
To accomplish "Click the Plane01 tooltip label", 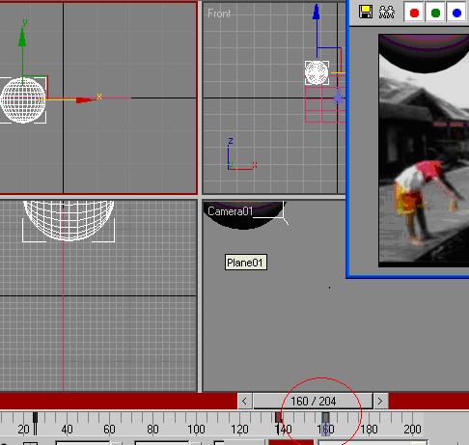I will point(246,263).
